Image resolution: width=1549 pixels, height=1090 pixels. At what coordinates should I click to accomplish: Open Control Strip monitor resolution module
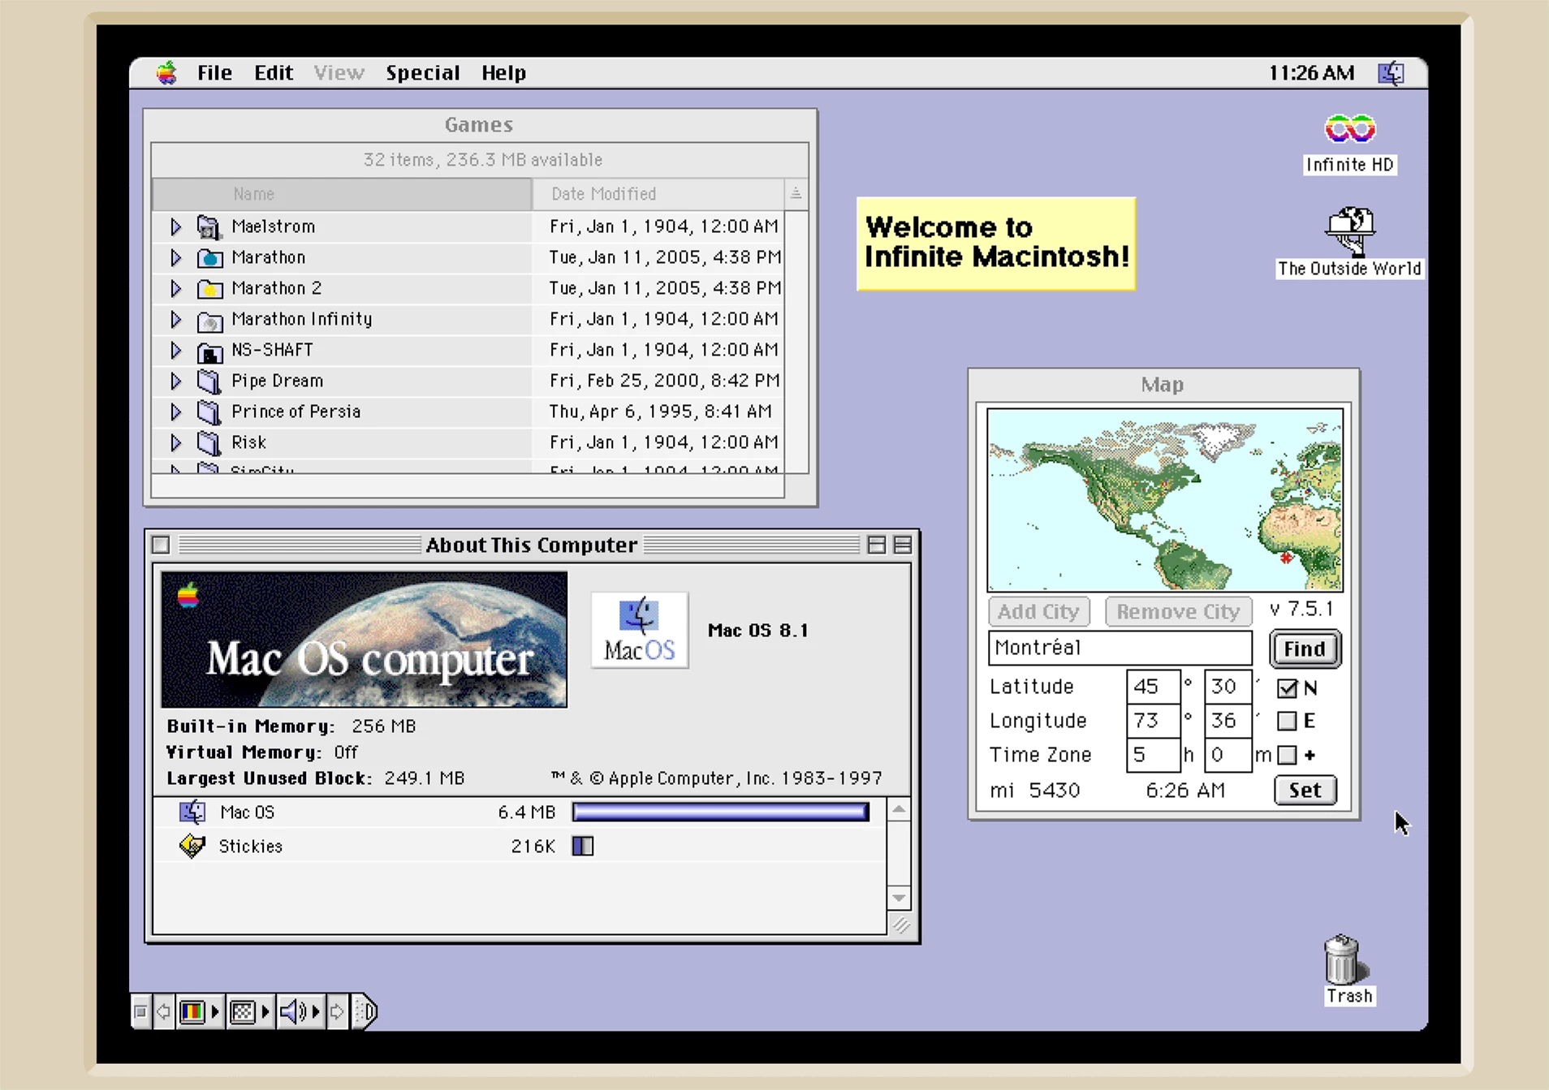pyautogui.click(x=249, y=1011)
